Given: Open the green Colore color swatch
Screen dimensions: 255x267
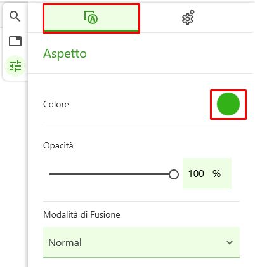Looking at the screenshot, I should click(x=228, y=104).
